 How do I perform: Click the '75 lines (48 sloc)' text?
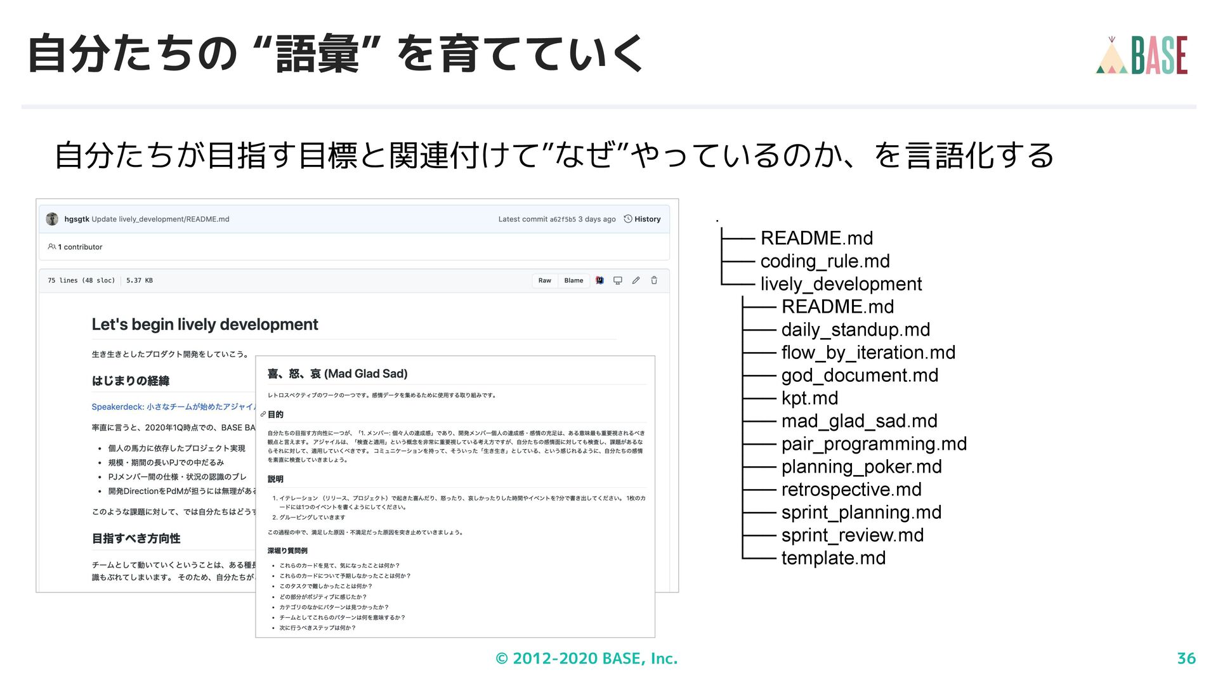(81, 280)
